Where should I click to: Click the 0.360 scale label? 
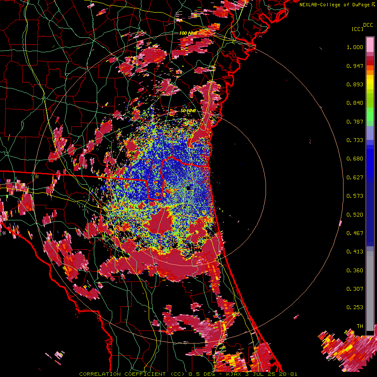click(355, 271)
